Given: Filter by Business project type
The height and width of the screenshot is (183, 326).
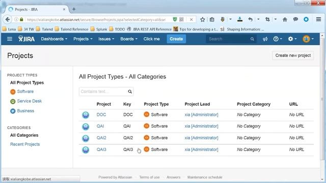Looking at the screenshot, I should 25,111.
